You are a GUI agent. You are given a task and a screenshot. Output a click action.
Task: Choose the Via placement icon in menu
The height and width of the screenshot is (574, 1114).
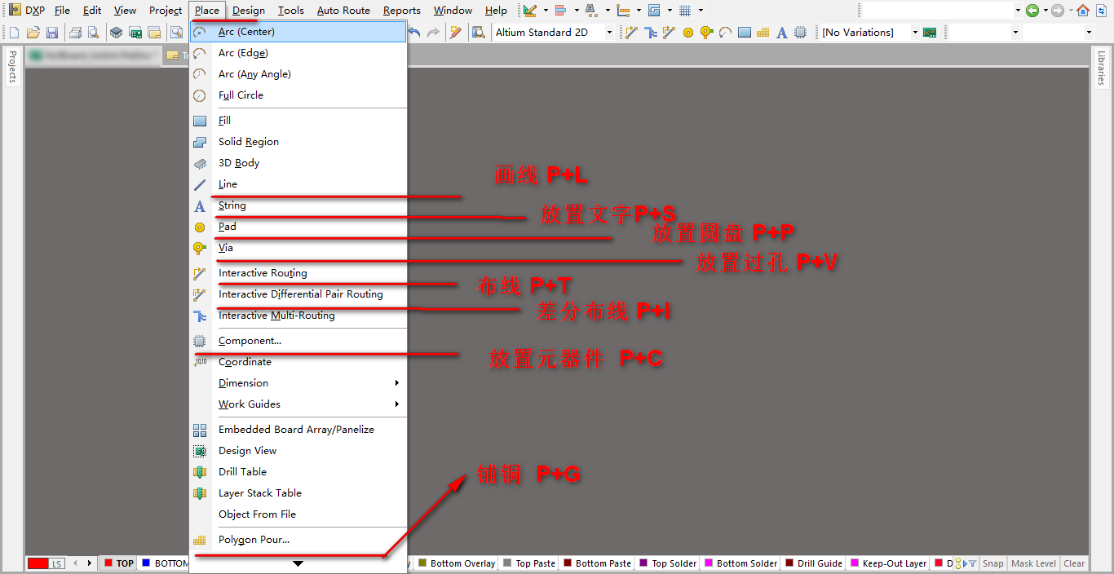point(200,249)
